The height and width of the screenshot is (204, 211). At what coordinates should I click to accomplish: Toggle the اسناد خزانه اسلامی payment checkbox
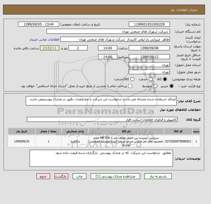(130, 86)
